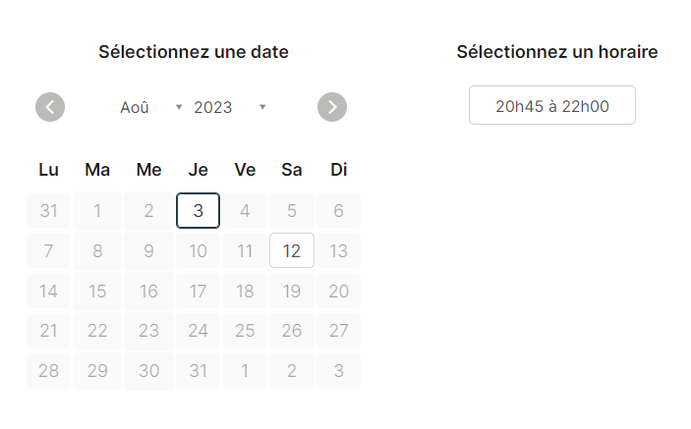Select day 6 under Di
This screenshot has width=691, height=429.
point(338,211)
